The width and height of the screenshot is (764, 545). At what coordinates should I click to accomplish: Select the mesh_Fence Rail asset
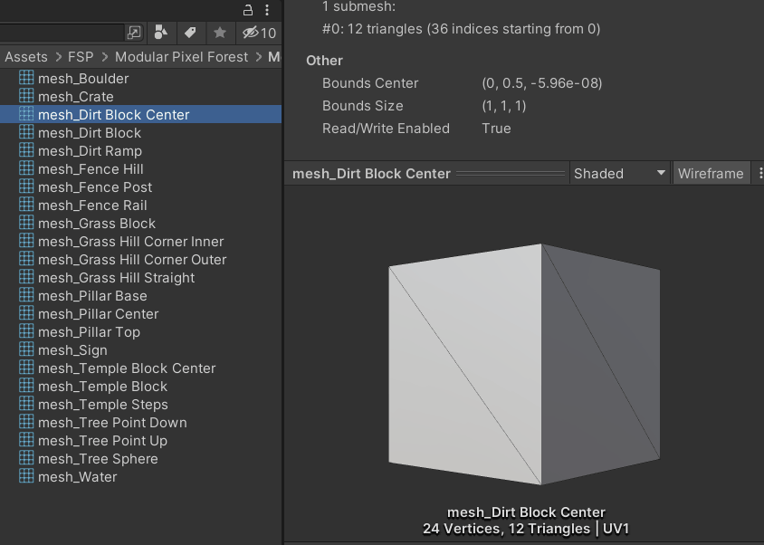click(141, 206)
